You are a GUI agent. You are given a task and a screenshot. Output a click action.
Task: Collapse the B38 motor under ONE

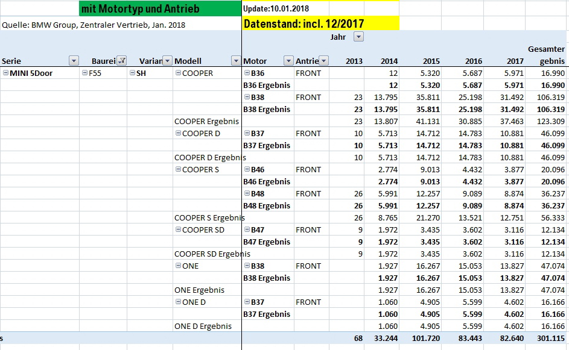click(247, 266)
